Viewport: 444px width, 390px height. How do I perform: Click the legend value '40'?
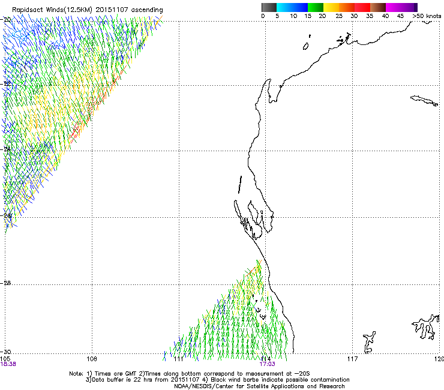click(385, 16)
